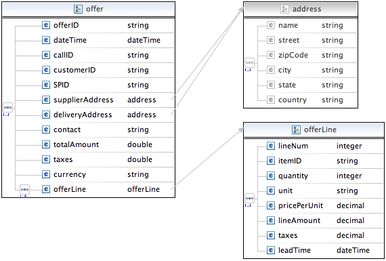The width and height of the screenshot is (386, 261).
Task: Select the unit element icon
Action: 271,190
